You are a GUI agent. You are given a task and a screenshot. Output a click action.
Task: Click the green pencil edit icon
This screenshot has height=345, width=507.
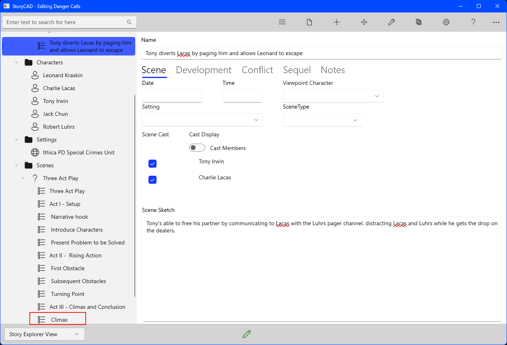click(x=247, y=334)
